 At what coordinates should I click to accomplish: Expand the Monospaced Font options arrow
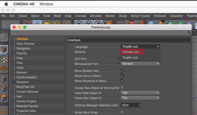(x=119, y=63)
